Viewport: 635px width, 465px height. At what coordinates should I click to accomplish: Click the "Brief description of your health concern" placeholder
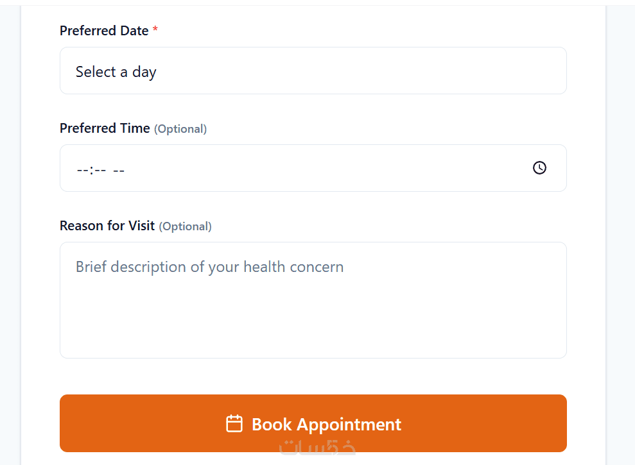[x=209, y=267]
